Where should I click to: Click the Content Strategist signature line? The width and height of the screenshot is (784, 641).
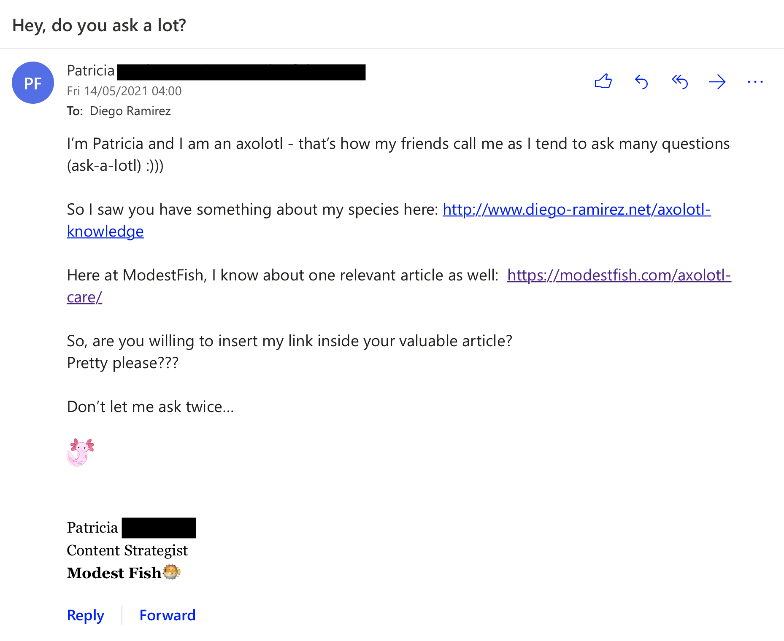127,550
